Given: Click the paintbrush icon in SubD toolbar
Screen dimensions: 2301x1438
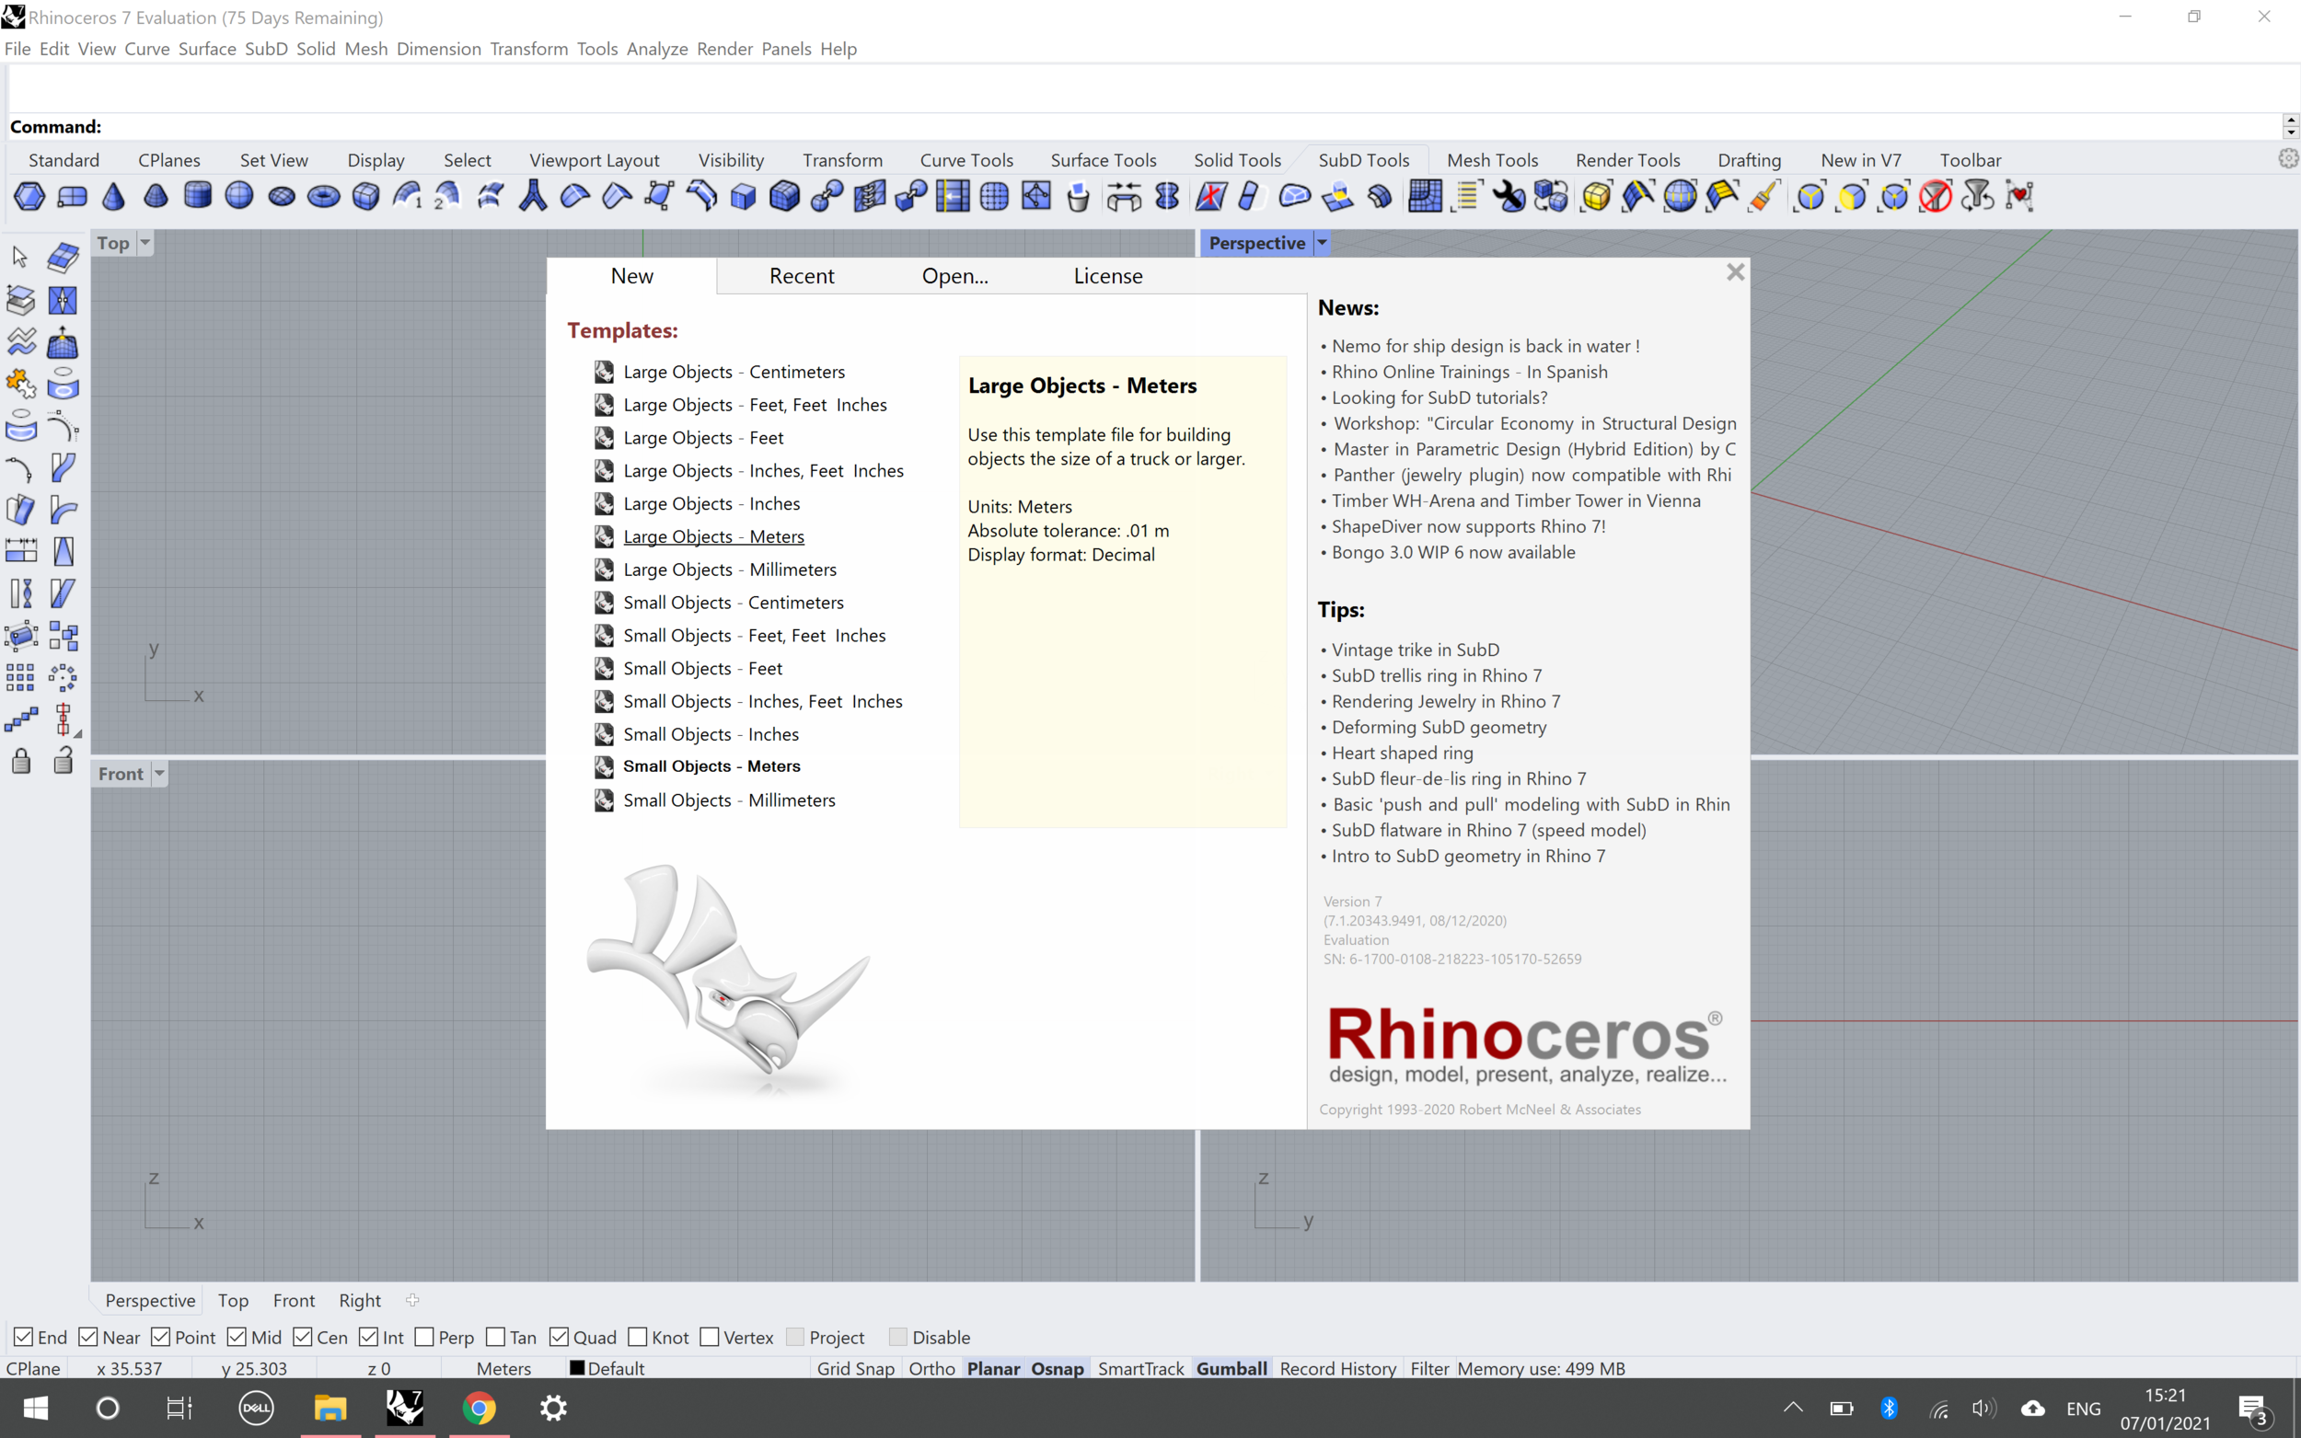Looking at the screenshot, I should pyautogui.click(x=1764, y=197).
